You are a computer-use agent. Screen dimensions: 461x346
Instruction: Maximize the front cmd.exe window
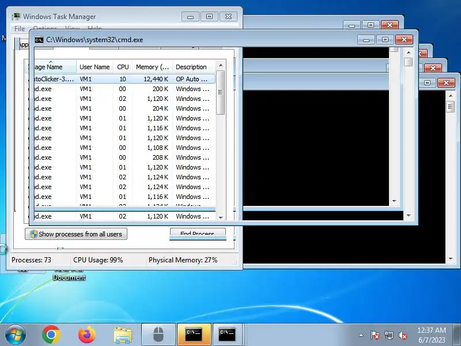(385, 40)
